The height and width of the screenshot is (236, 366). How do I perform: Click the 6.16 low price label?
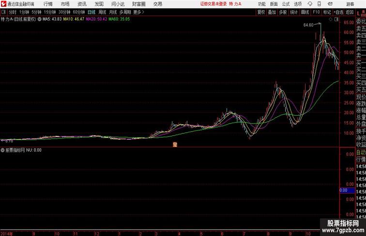tap(9, 141)
